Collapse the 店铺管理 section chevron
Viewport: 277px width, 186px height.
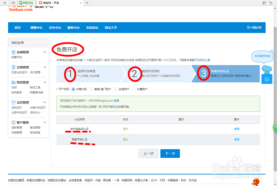click(45, 52)
